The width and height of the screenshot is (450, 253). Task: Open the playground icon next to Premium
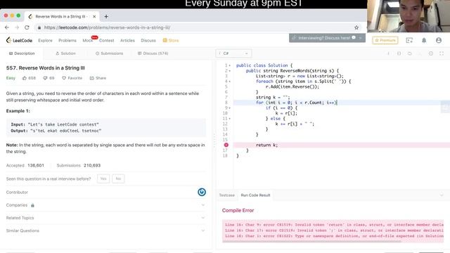tap(409, 41)
